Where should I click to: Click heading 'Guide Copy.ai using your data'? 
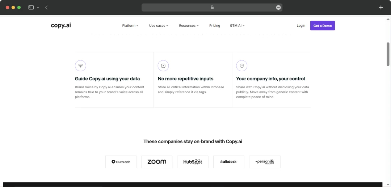click(x=107, y=79)
